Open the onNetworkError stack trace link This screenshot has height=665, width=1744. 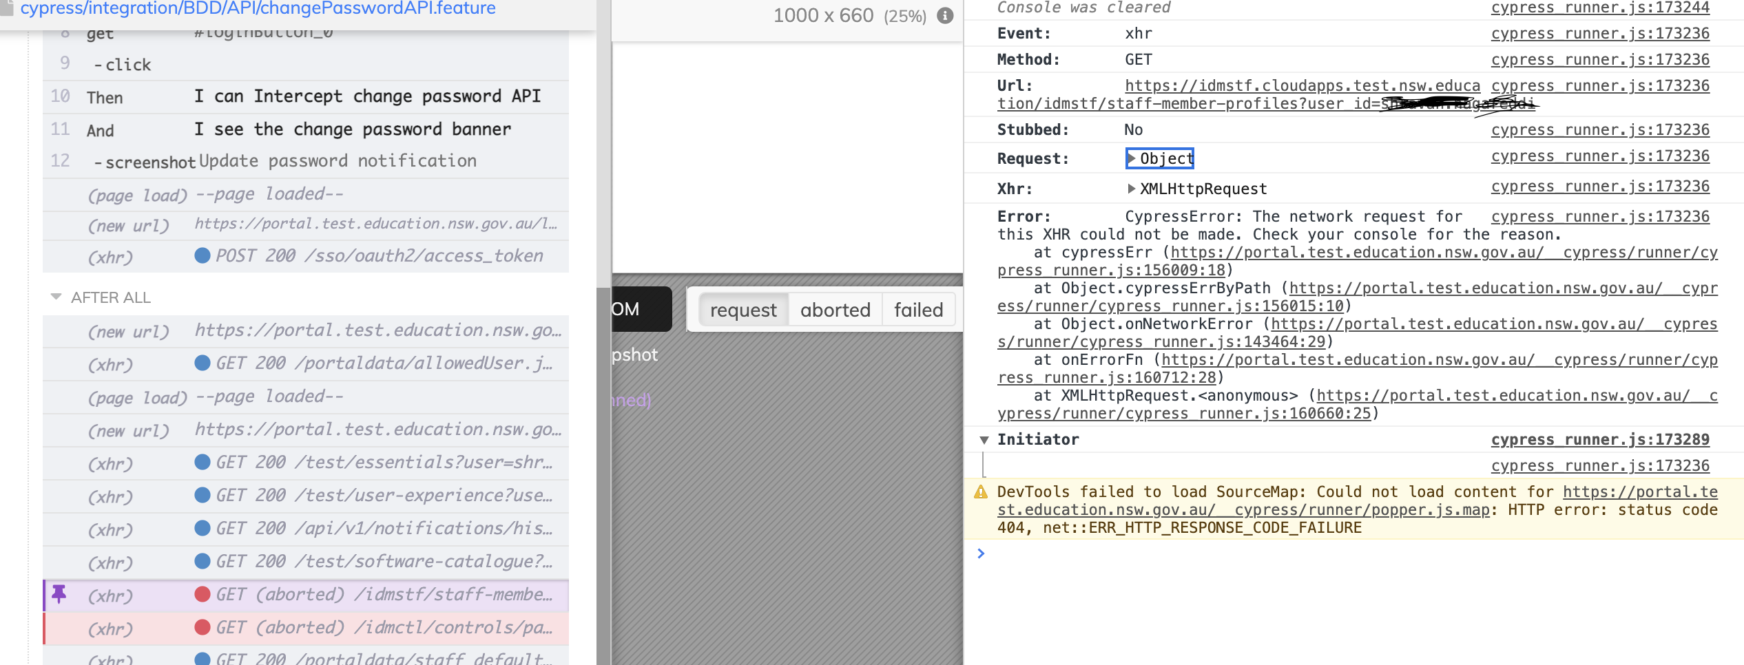coord(1358,333)
